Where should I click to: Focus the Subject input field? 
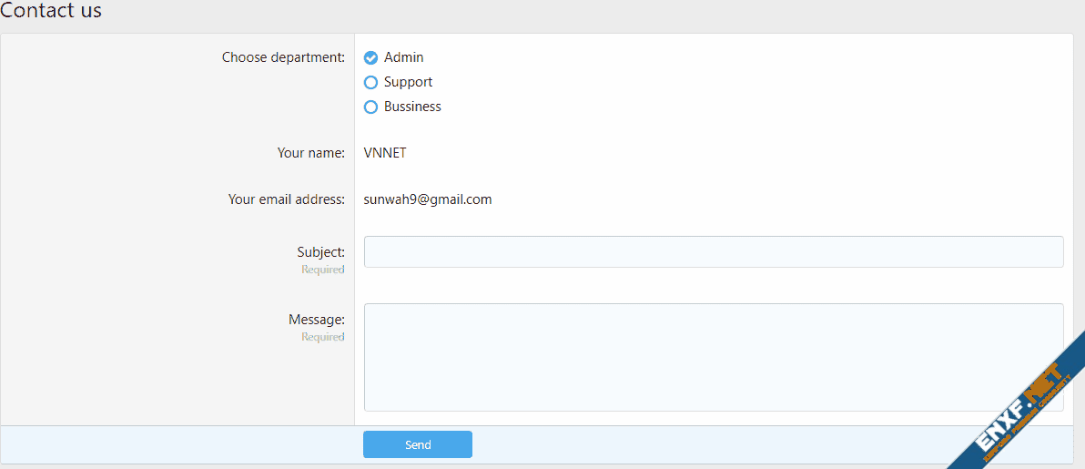(x=713, y=252)
